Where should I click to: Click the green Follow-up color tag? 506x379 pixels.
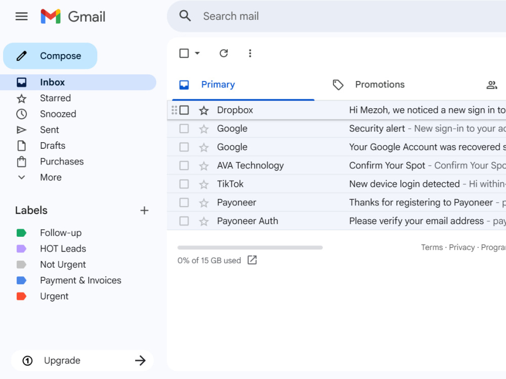pos(21,233)
